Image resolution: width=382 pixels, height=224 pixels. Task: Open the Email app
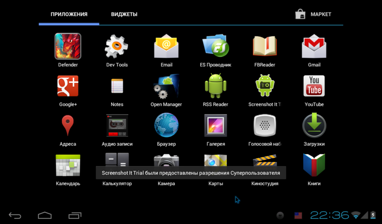click(x=166, y=46)
